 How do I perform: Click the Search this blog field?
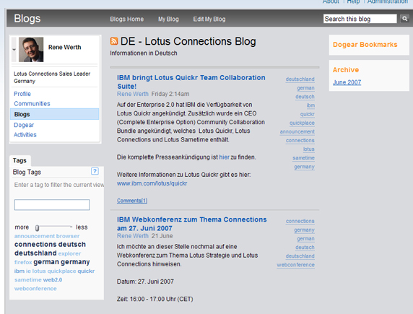[360, 19]
